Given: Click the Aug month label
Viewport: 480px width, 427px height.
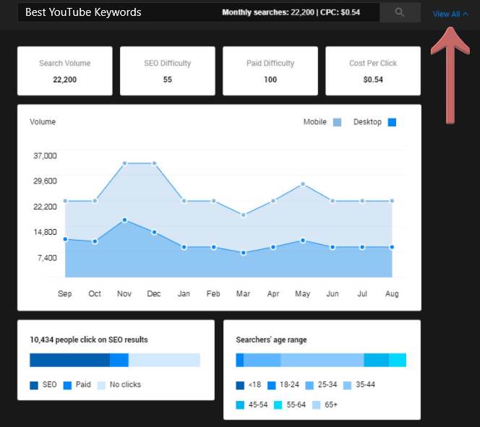Looking at the screenshot, I should tap(392, 293).
